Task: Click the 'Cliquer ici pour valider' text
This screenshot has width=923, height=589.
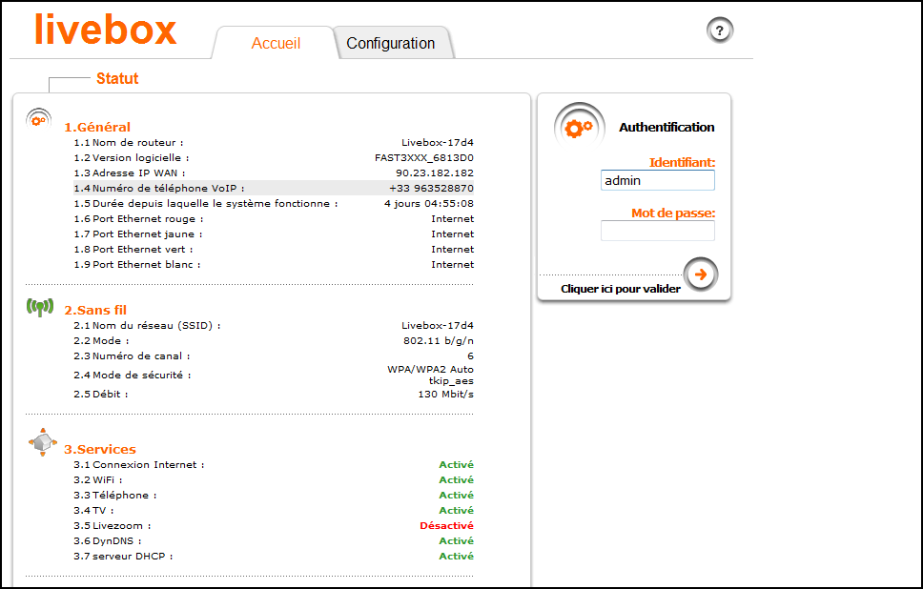Action: coord(621,289)
